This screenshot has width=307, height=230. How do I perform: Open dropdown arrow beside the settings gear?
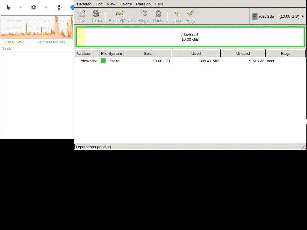tap(46, 7)
